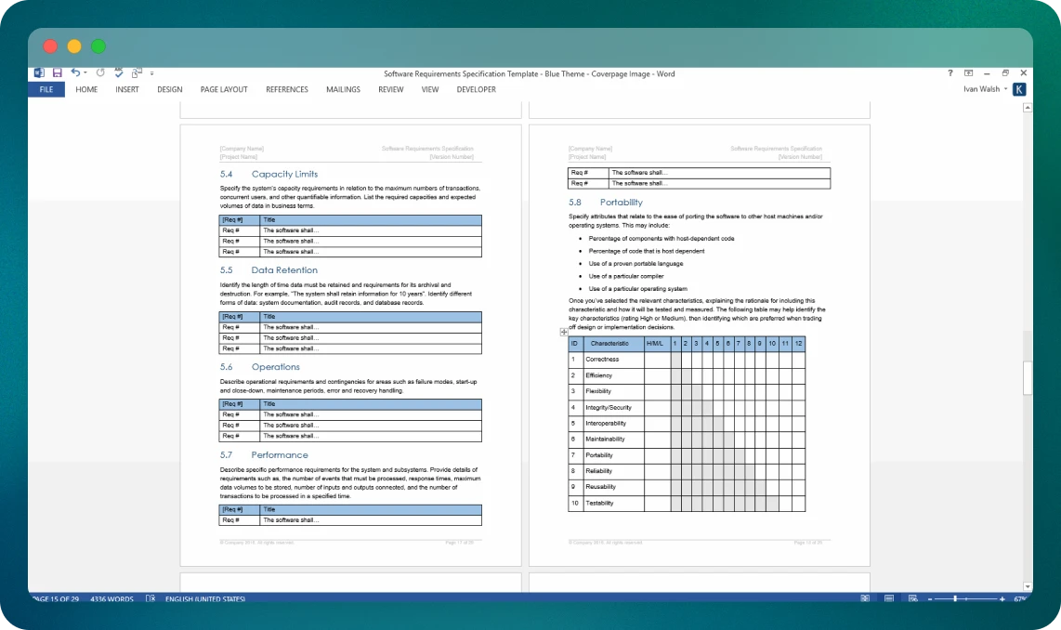Click the word count in status bar
Image resolution: width=1061 pixels, height=630 pixels.
(x=111, y=599)
